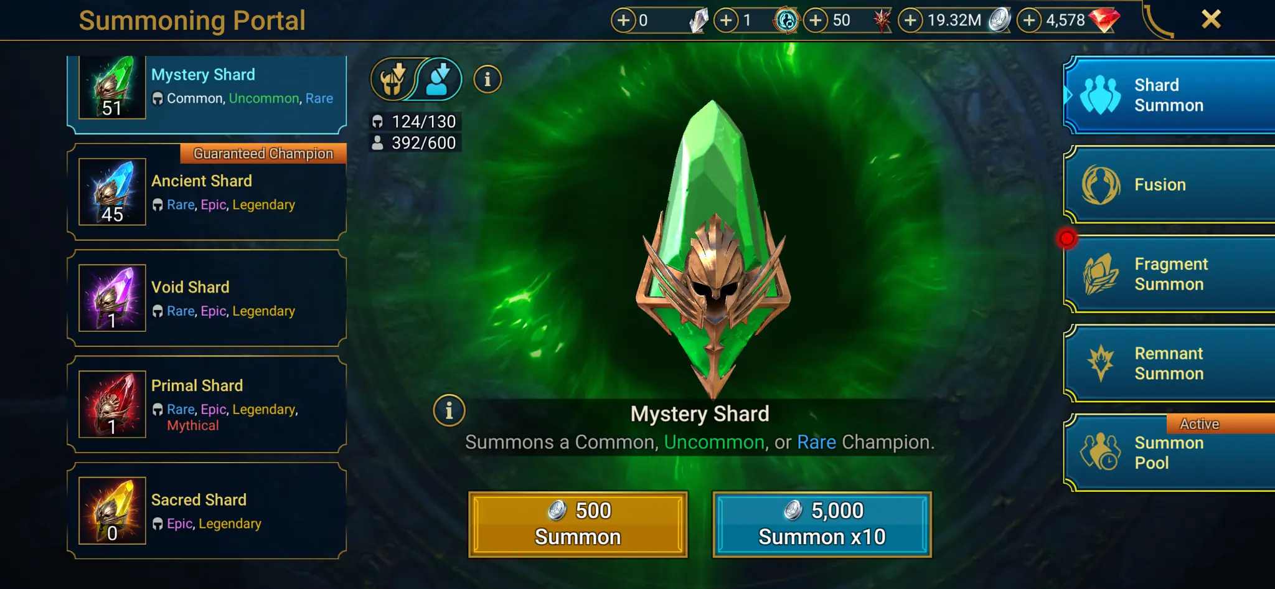Choose the Ancient Shard entry

[207, 192]
